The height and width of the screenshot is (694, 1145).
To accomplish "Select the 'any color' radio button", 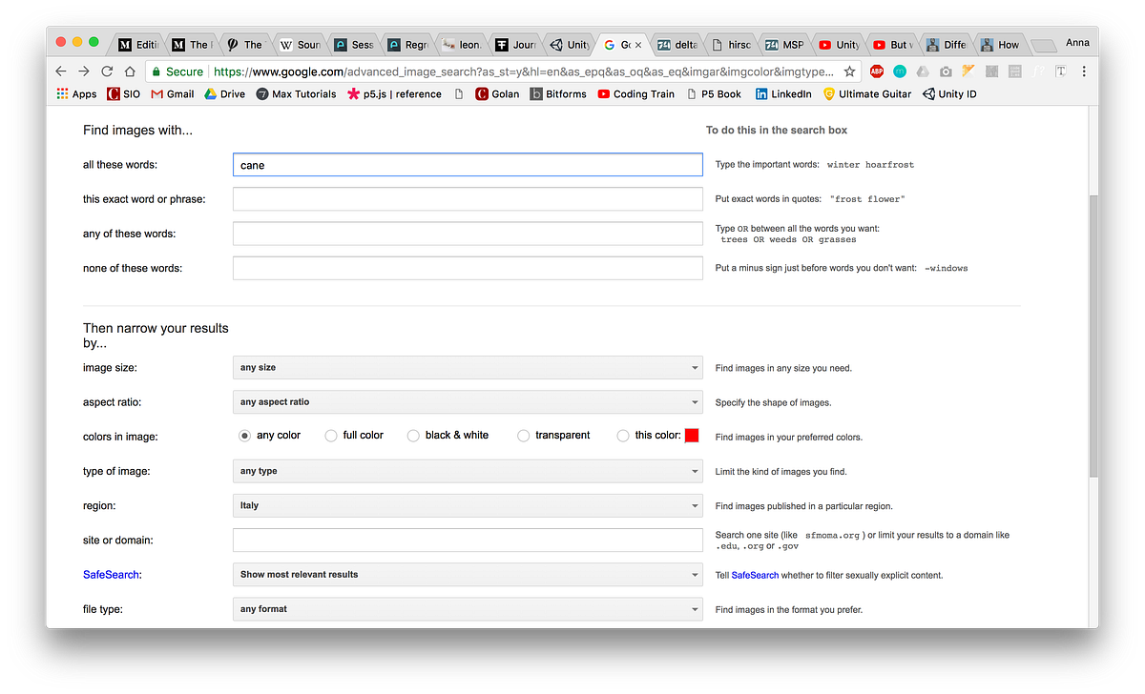I will point(244,436).
